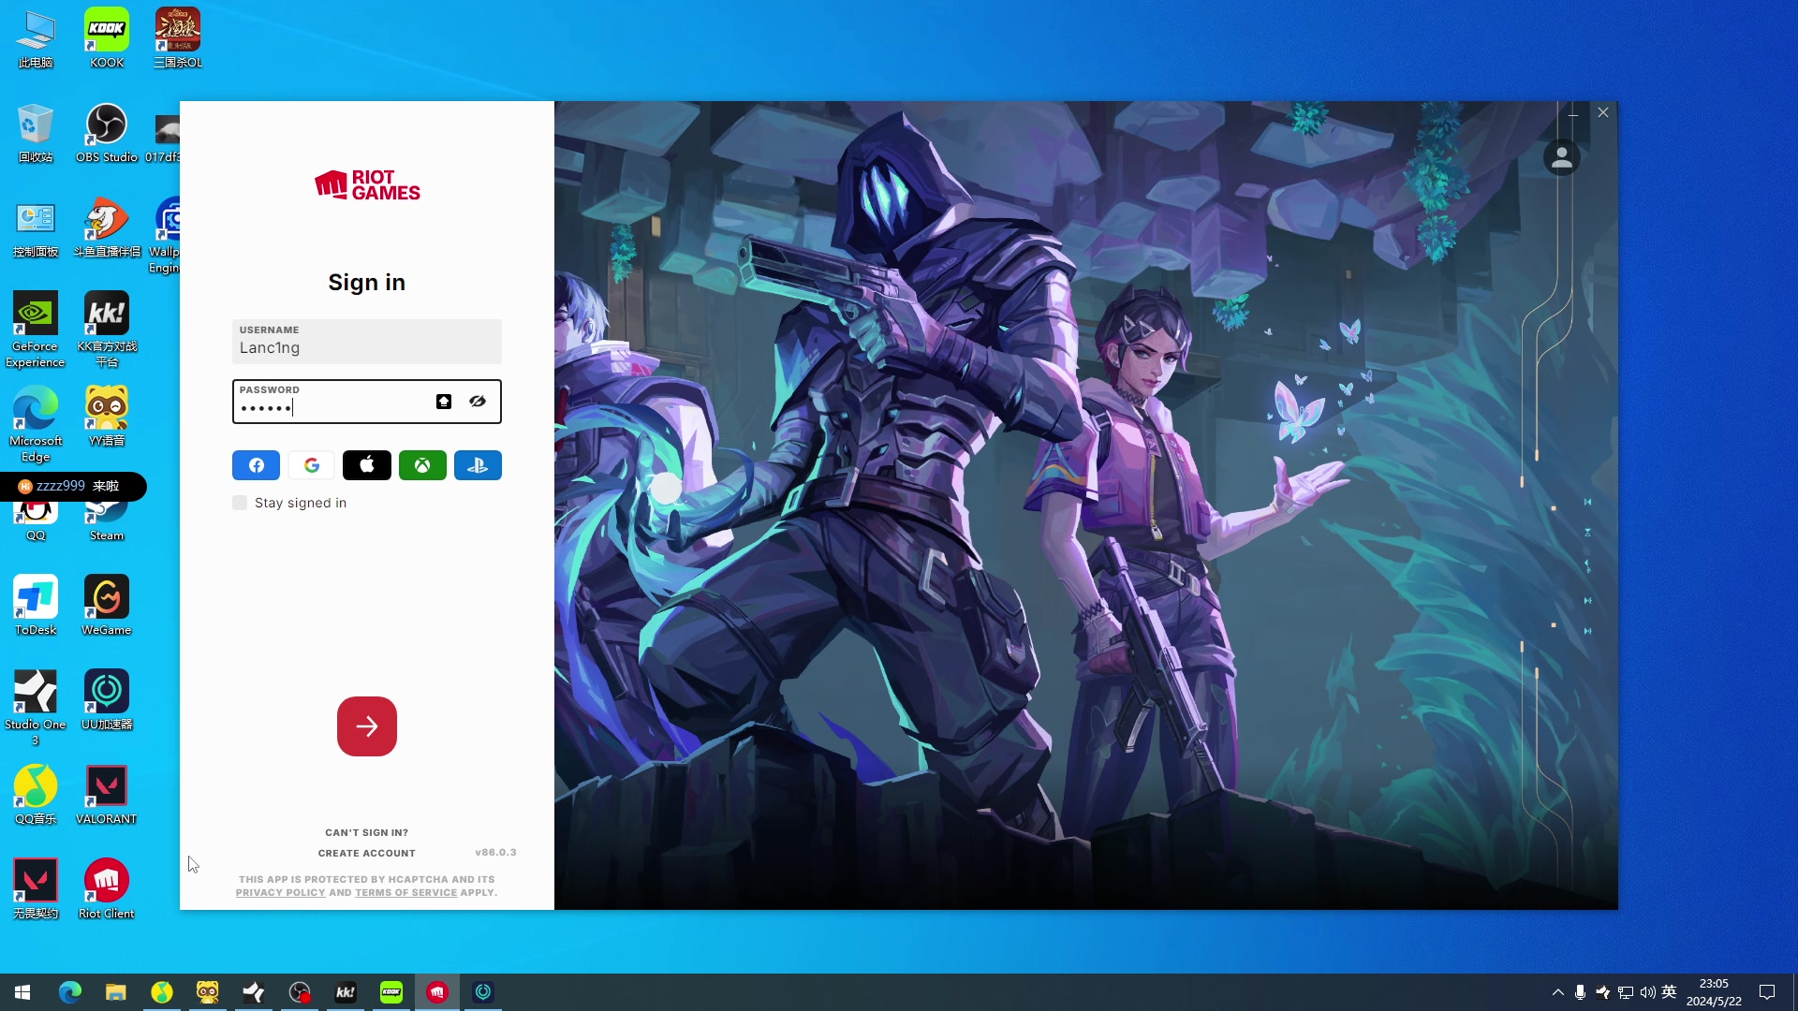Switch input language 英 indicator
Viewport: 1798px width, 1011px height.
coord(1669,992)
